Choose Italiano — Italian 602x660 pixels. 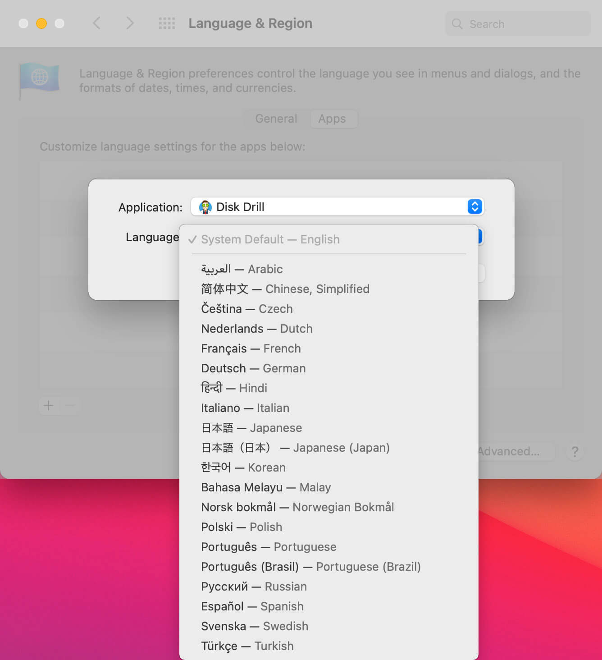click(329, 408)
